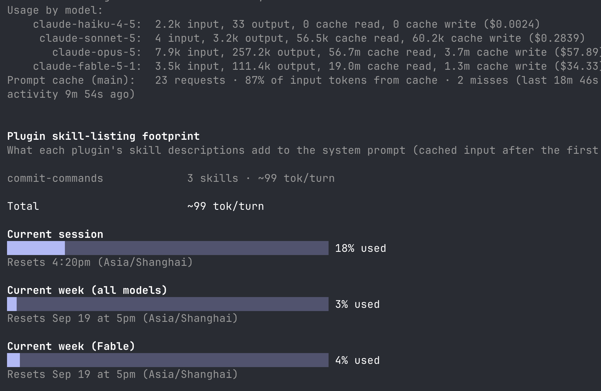The height and width of the screenshot is (391, 601).
Task: Click the Usage by model label
Action: 55,10
